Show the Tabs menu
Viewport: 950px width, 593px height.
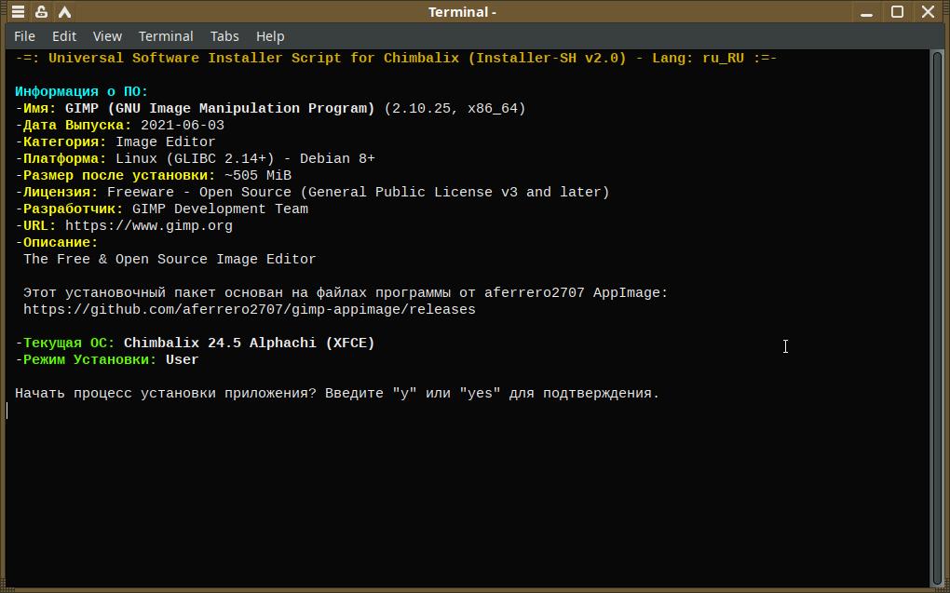[224, 36]
